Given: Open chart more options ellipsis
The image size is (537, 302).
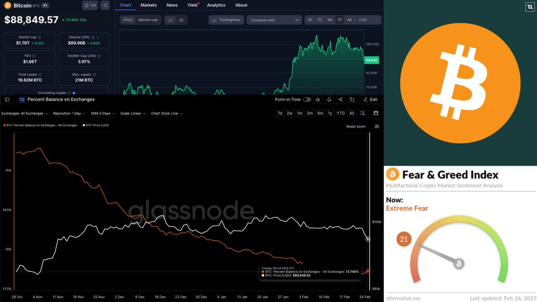Looking at the screenshot, I should point(376,20).
